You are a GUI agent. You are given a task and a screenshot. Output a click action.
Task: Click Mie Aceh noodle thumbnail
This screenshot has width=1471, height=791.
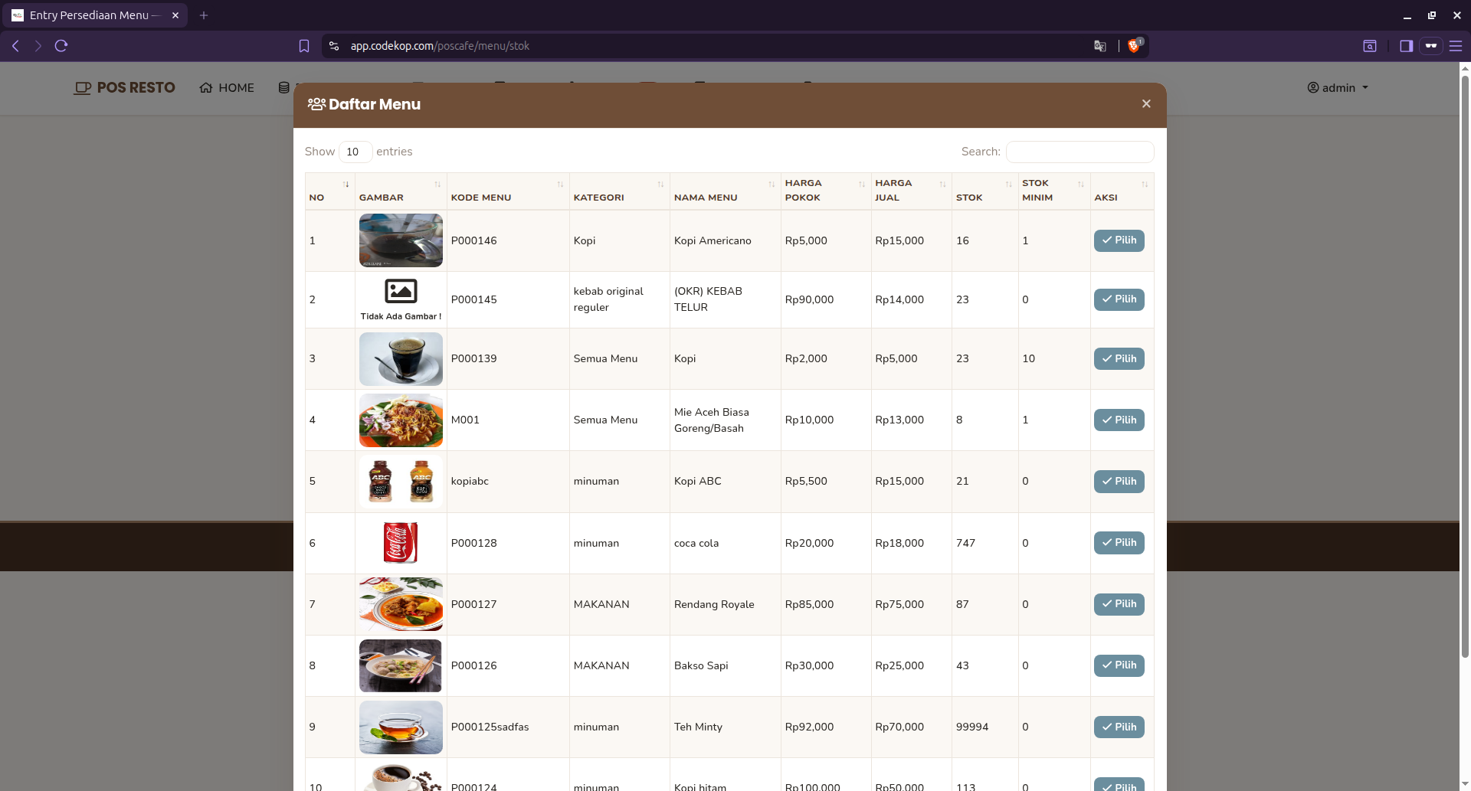(x=401, y=420)
